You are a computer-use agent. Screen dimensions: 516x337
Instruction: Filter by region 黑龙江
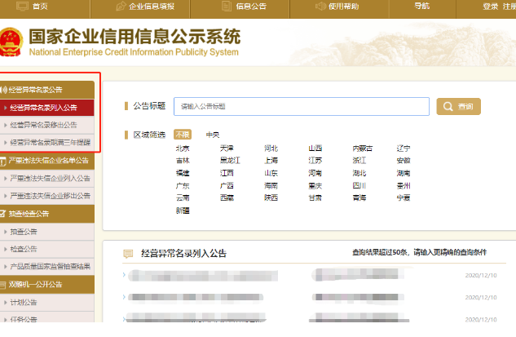coord(230,161)
